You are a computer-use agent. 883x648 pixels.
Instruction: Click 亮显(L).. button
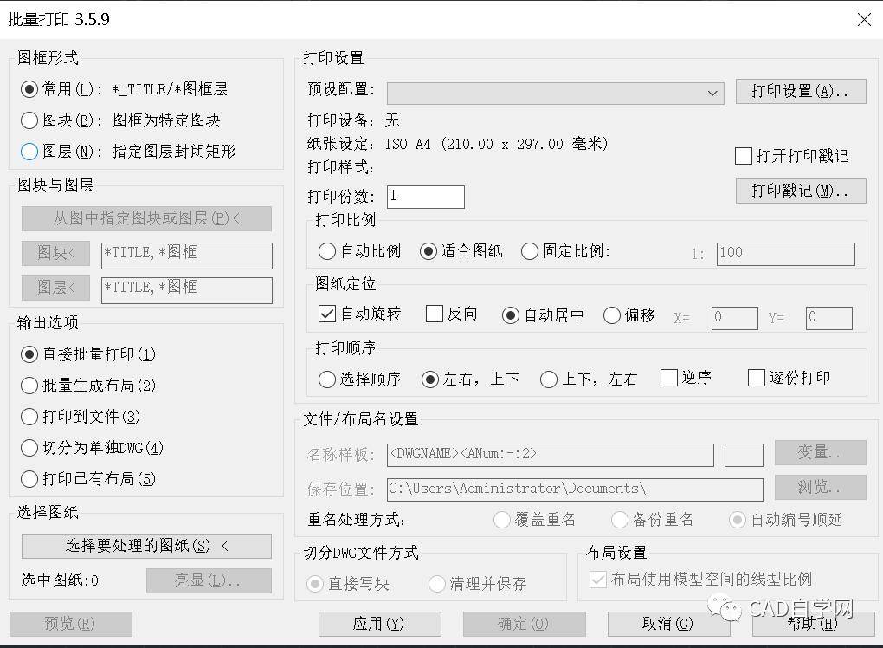click(x=209, y=581)
